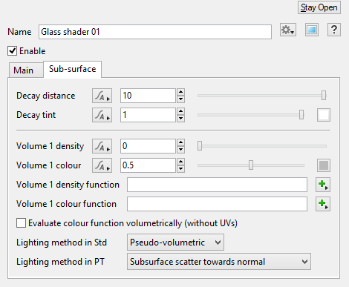This screenshot has height=287, width=349.
Task: Select the Sub-surface tab
Action: (x=72, y=69)
